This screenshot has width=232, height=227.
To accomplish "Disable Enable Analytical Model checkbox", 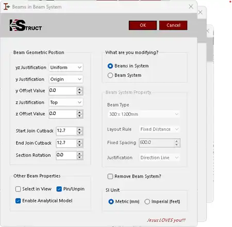I will [18, 201].
